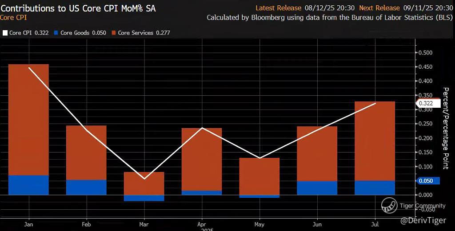Click the 'Next Release' label

pos(379,8)
